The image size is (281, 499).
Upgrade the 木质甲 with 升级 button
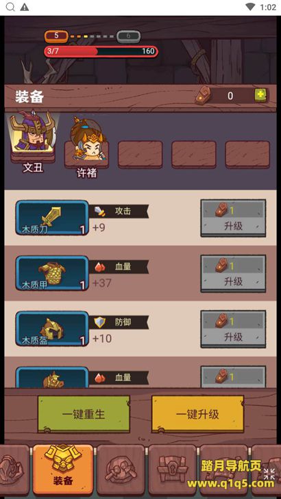pyautogui.click(x=233, y=273)
